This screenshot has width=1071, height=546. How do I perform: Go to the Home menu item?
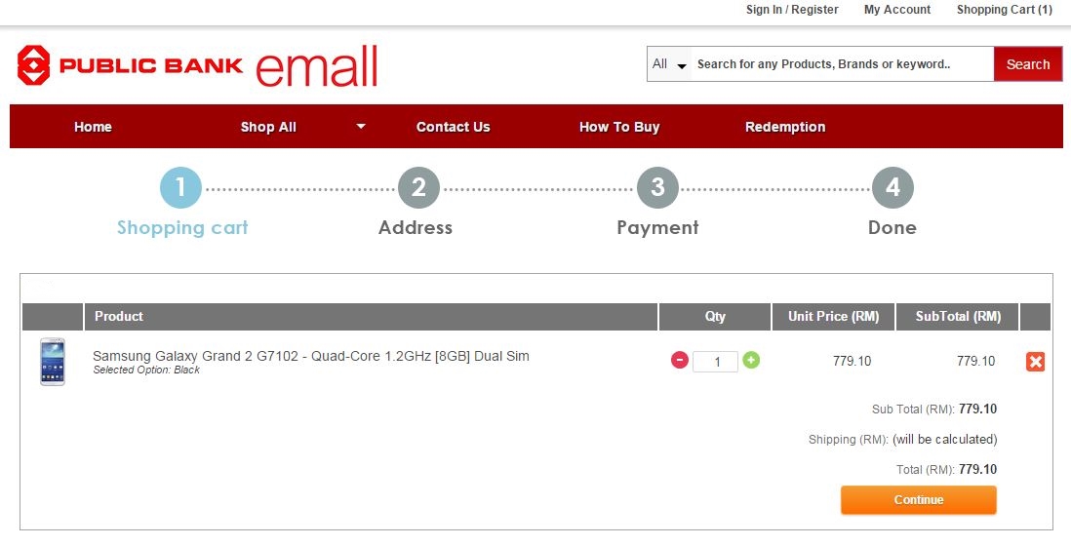click(x=93, y=127)
